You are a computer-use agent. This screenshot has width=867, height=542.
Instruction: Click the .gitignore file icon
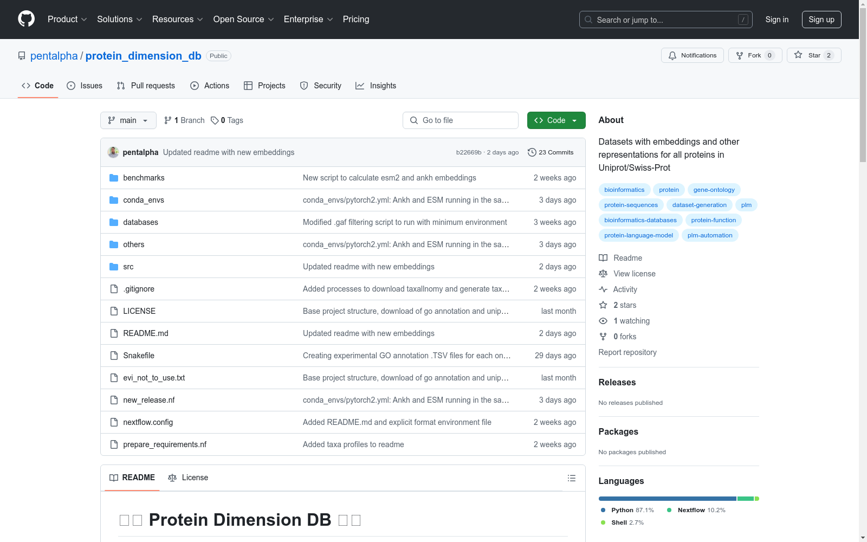(x=114, y=289)
